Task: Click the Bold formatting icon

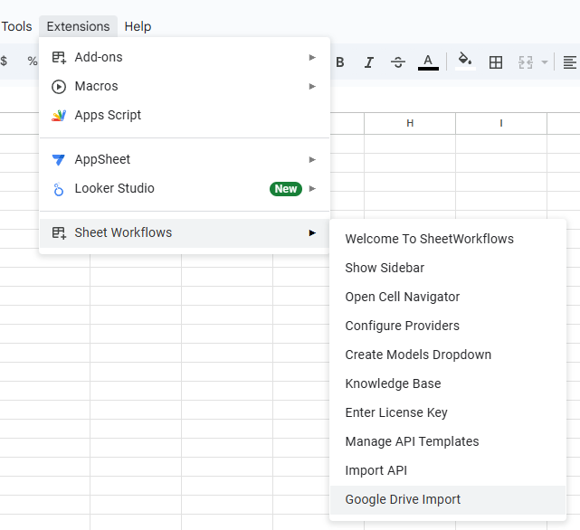Action: tap(340, 62)
